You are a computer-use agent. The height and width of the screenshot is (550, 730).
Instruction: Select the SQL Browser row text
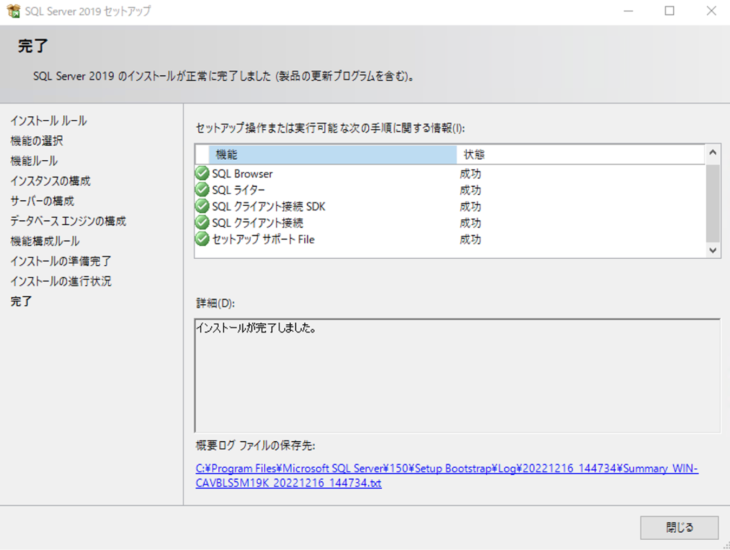point(242,174)
